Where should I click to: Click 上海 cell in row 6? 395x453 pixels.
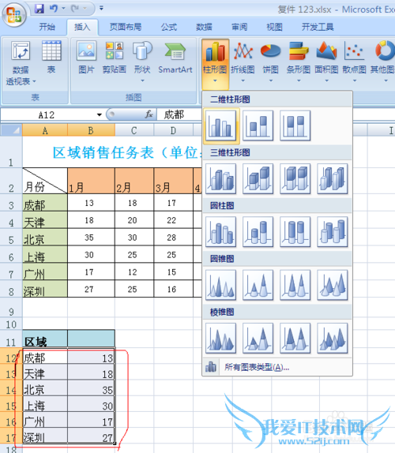tap(45, 255)
